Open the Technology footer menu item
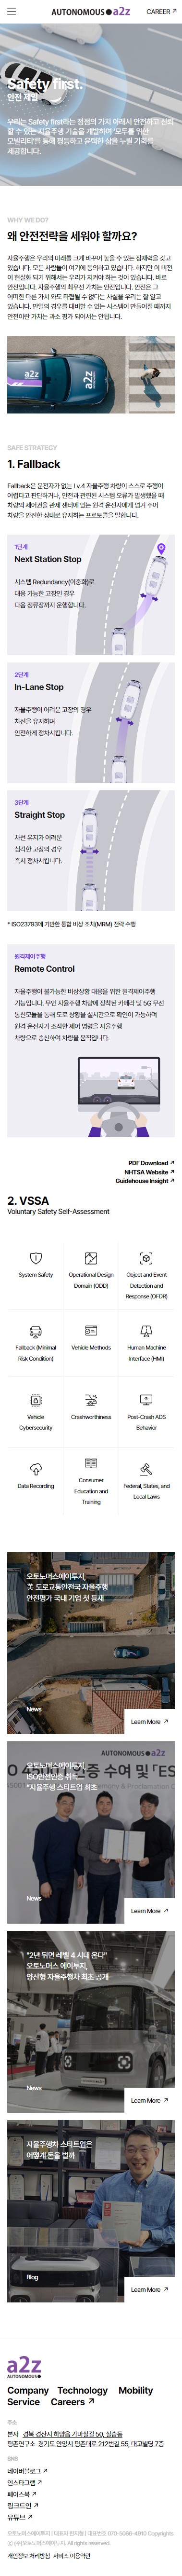 point(83,2390)
